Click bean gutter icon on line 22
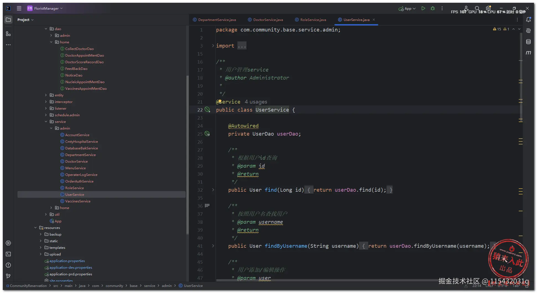Image resolution: width=537 pixels, height=293 pixels. click(x=207, y=110)
